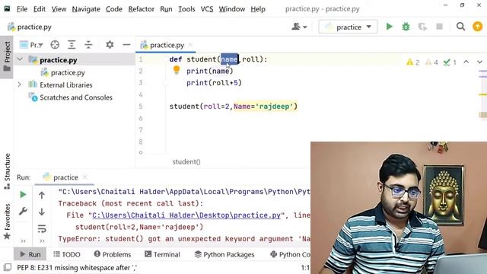Click the yellow intention lightbulb
The height and width of the screenshot is (274, 487).
tap(176, 70)
